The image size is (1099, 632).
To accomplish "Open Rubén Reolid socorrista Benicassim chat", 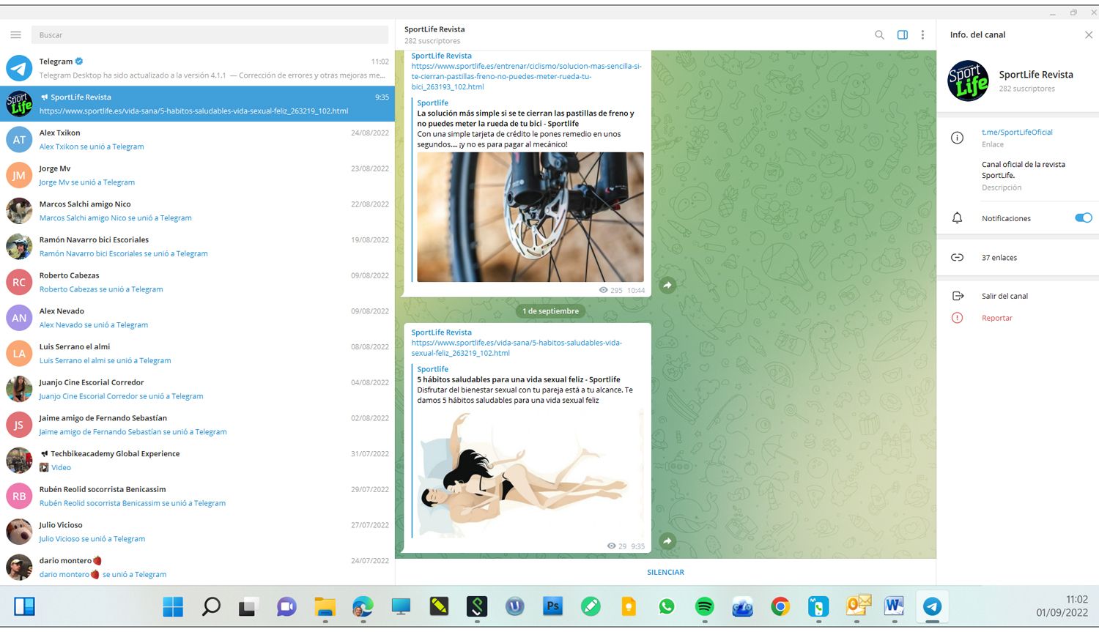I will [197, 496].
